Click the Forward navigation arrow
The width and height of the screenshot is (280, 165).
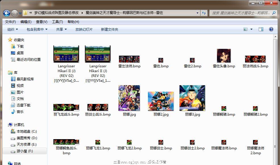(x=14, y=13)
